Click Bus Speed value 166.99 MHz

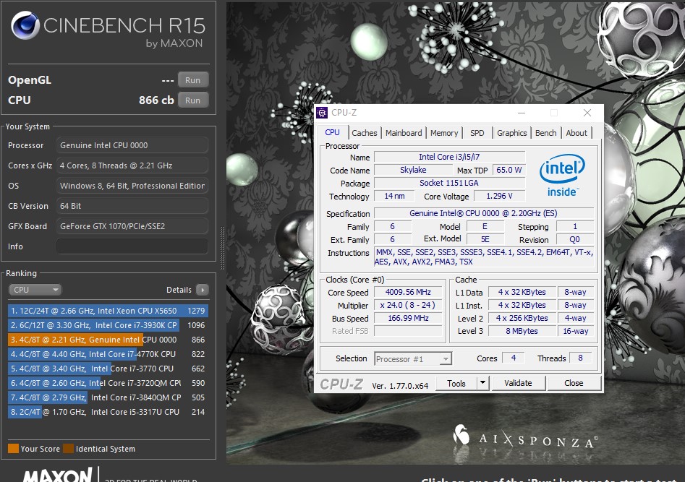408,318
